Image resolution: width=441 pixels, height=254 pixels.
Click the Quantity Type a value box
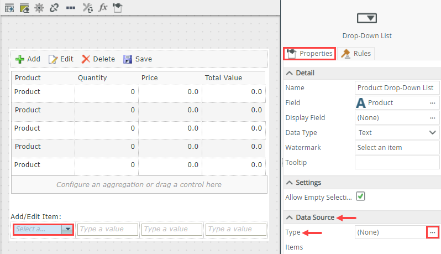coord(108,229)
